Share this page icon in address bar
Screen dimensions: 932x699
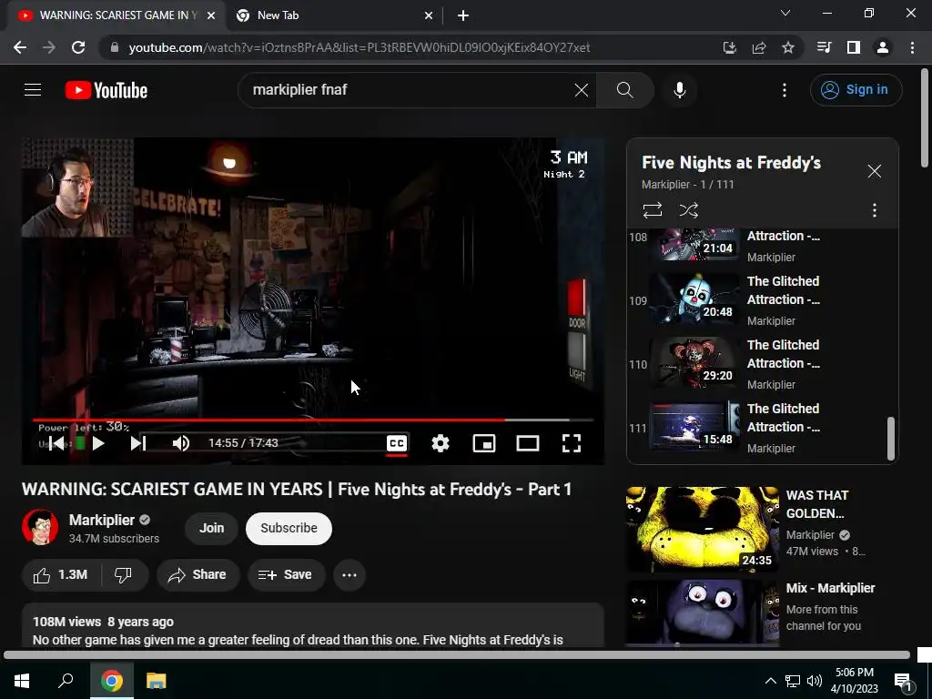coord(758,47)
